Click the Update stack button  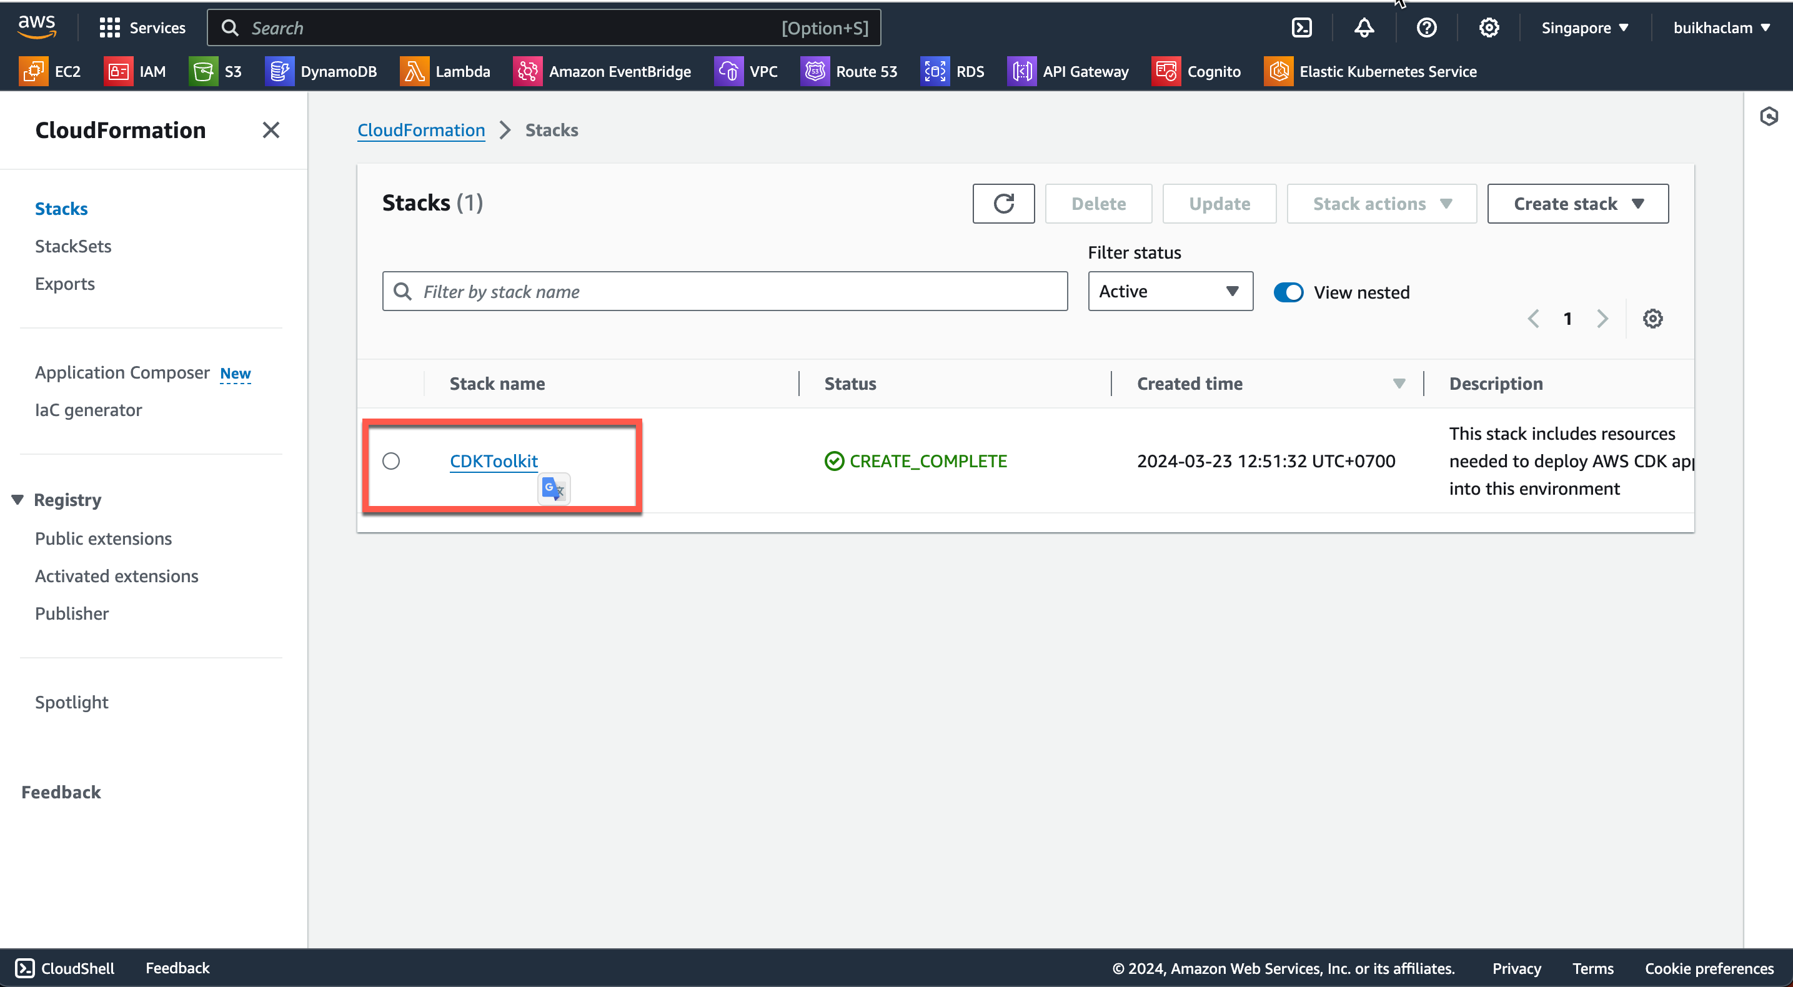[1219, 203]
